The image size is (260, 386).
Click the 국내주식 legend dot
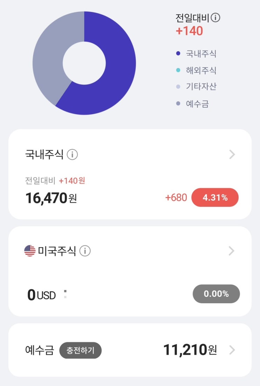click(x=178, y=54)
